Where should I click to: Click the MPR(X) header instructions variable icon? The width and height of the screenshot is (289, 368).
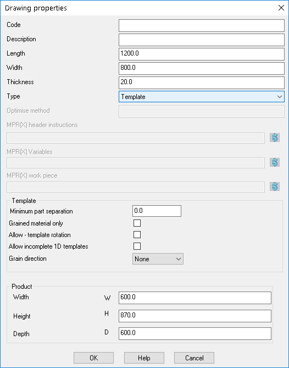point(275,138)
